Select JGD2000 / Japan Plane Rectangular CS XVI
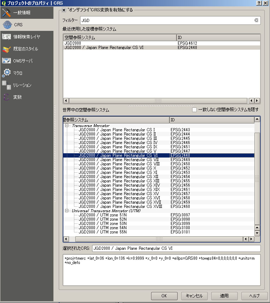 119,198
